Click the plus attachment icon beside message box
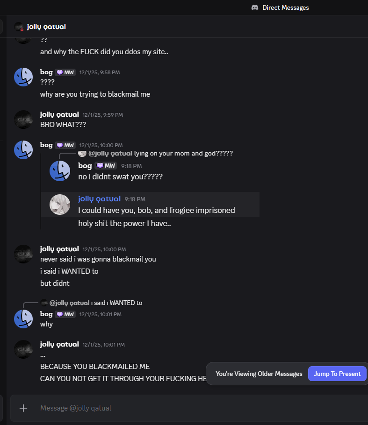 [x=23, y=408]
